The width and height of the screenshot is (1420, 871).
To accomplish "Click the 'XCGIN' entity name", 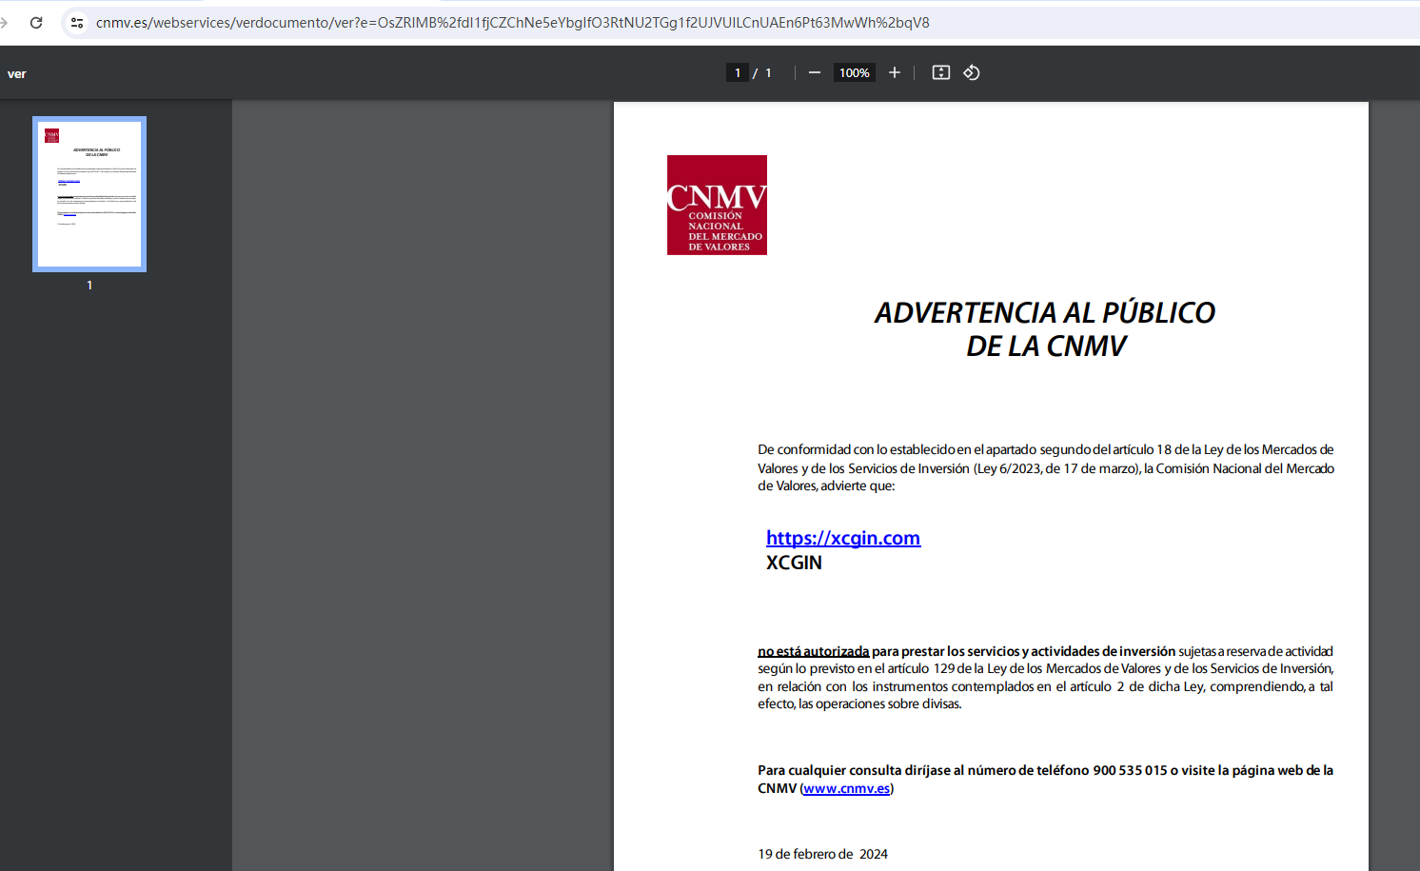I will 794,563.
